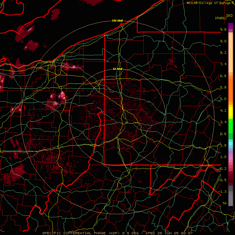Click the 9.8 value on the color scale
Image resolution: width=235 pixels, height=235 pixels.
(x=223, y=29)
